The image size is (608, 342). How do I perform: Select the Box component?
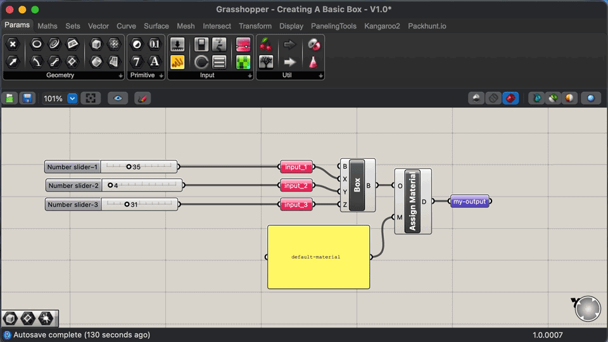tap(357, 185)
